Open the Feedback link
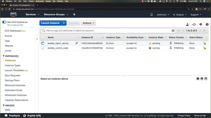Screen dimensions: 211x118 click(12, 115)
